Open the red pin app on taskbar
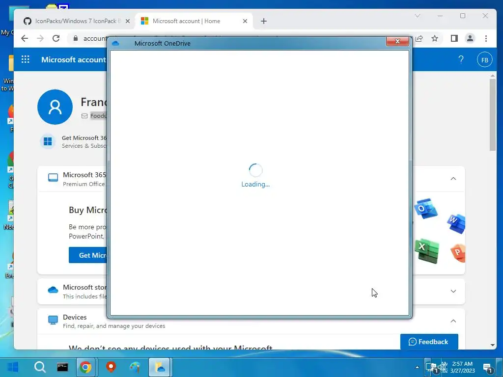The image size is (503, 377). tap(111, 367)
